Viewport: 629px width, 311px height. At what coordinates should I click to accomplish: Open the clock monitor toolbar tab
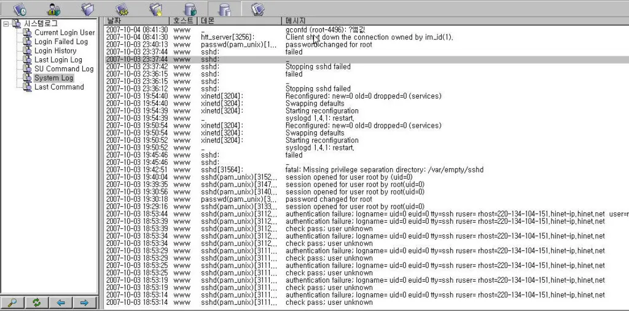pos(20,9)
